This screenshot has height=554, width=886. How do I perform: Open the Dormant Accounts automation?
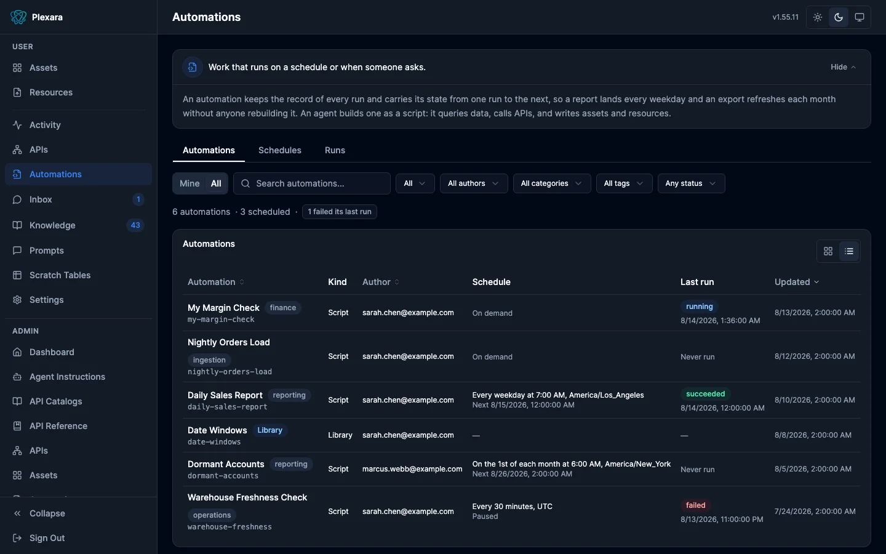coord(226,464)
